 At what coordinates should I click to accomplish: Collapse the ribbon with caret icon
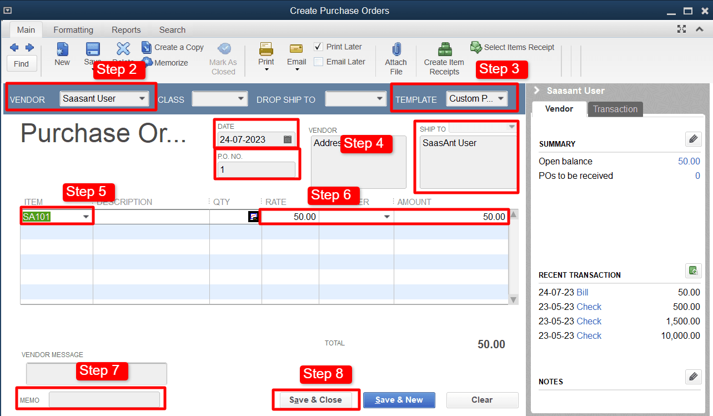coord(700,29)
